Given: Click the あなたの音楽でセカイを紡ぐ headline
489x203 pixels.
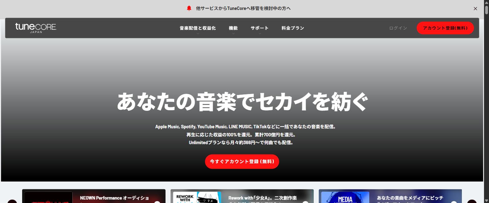Looking at the screenshot, I should tap(242, 102).
